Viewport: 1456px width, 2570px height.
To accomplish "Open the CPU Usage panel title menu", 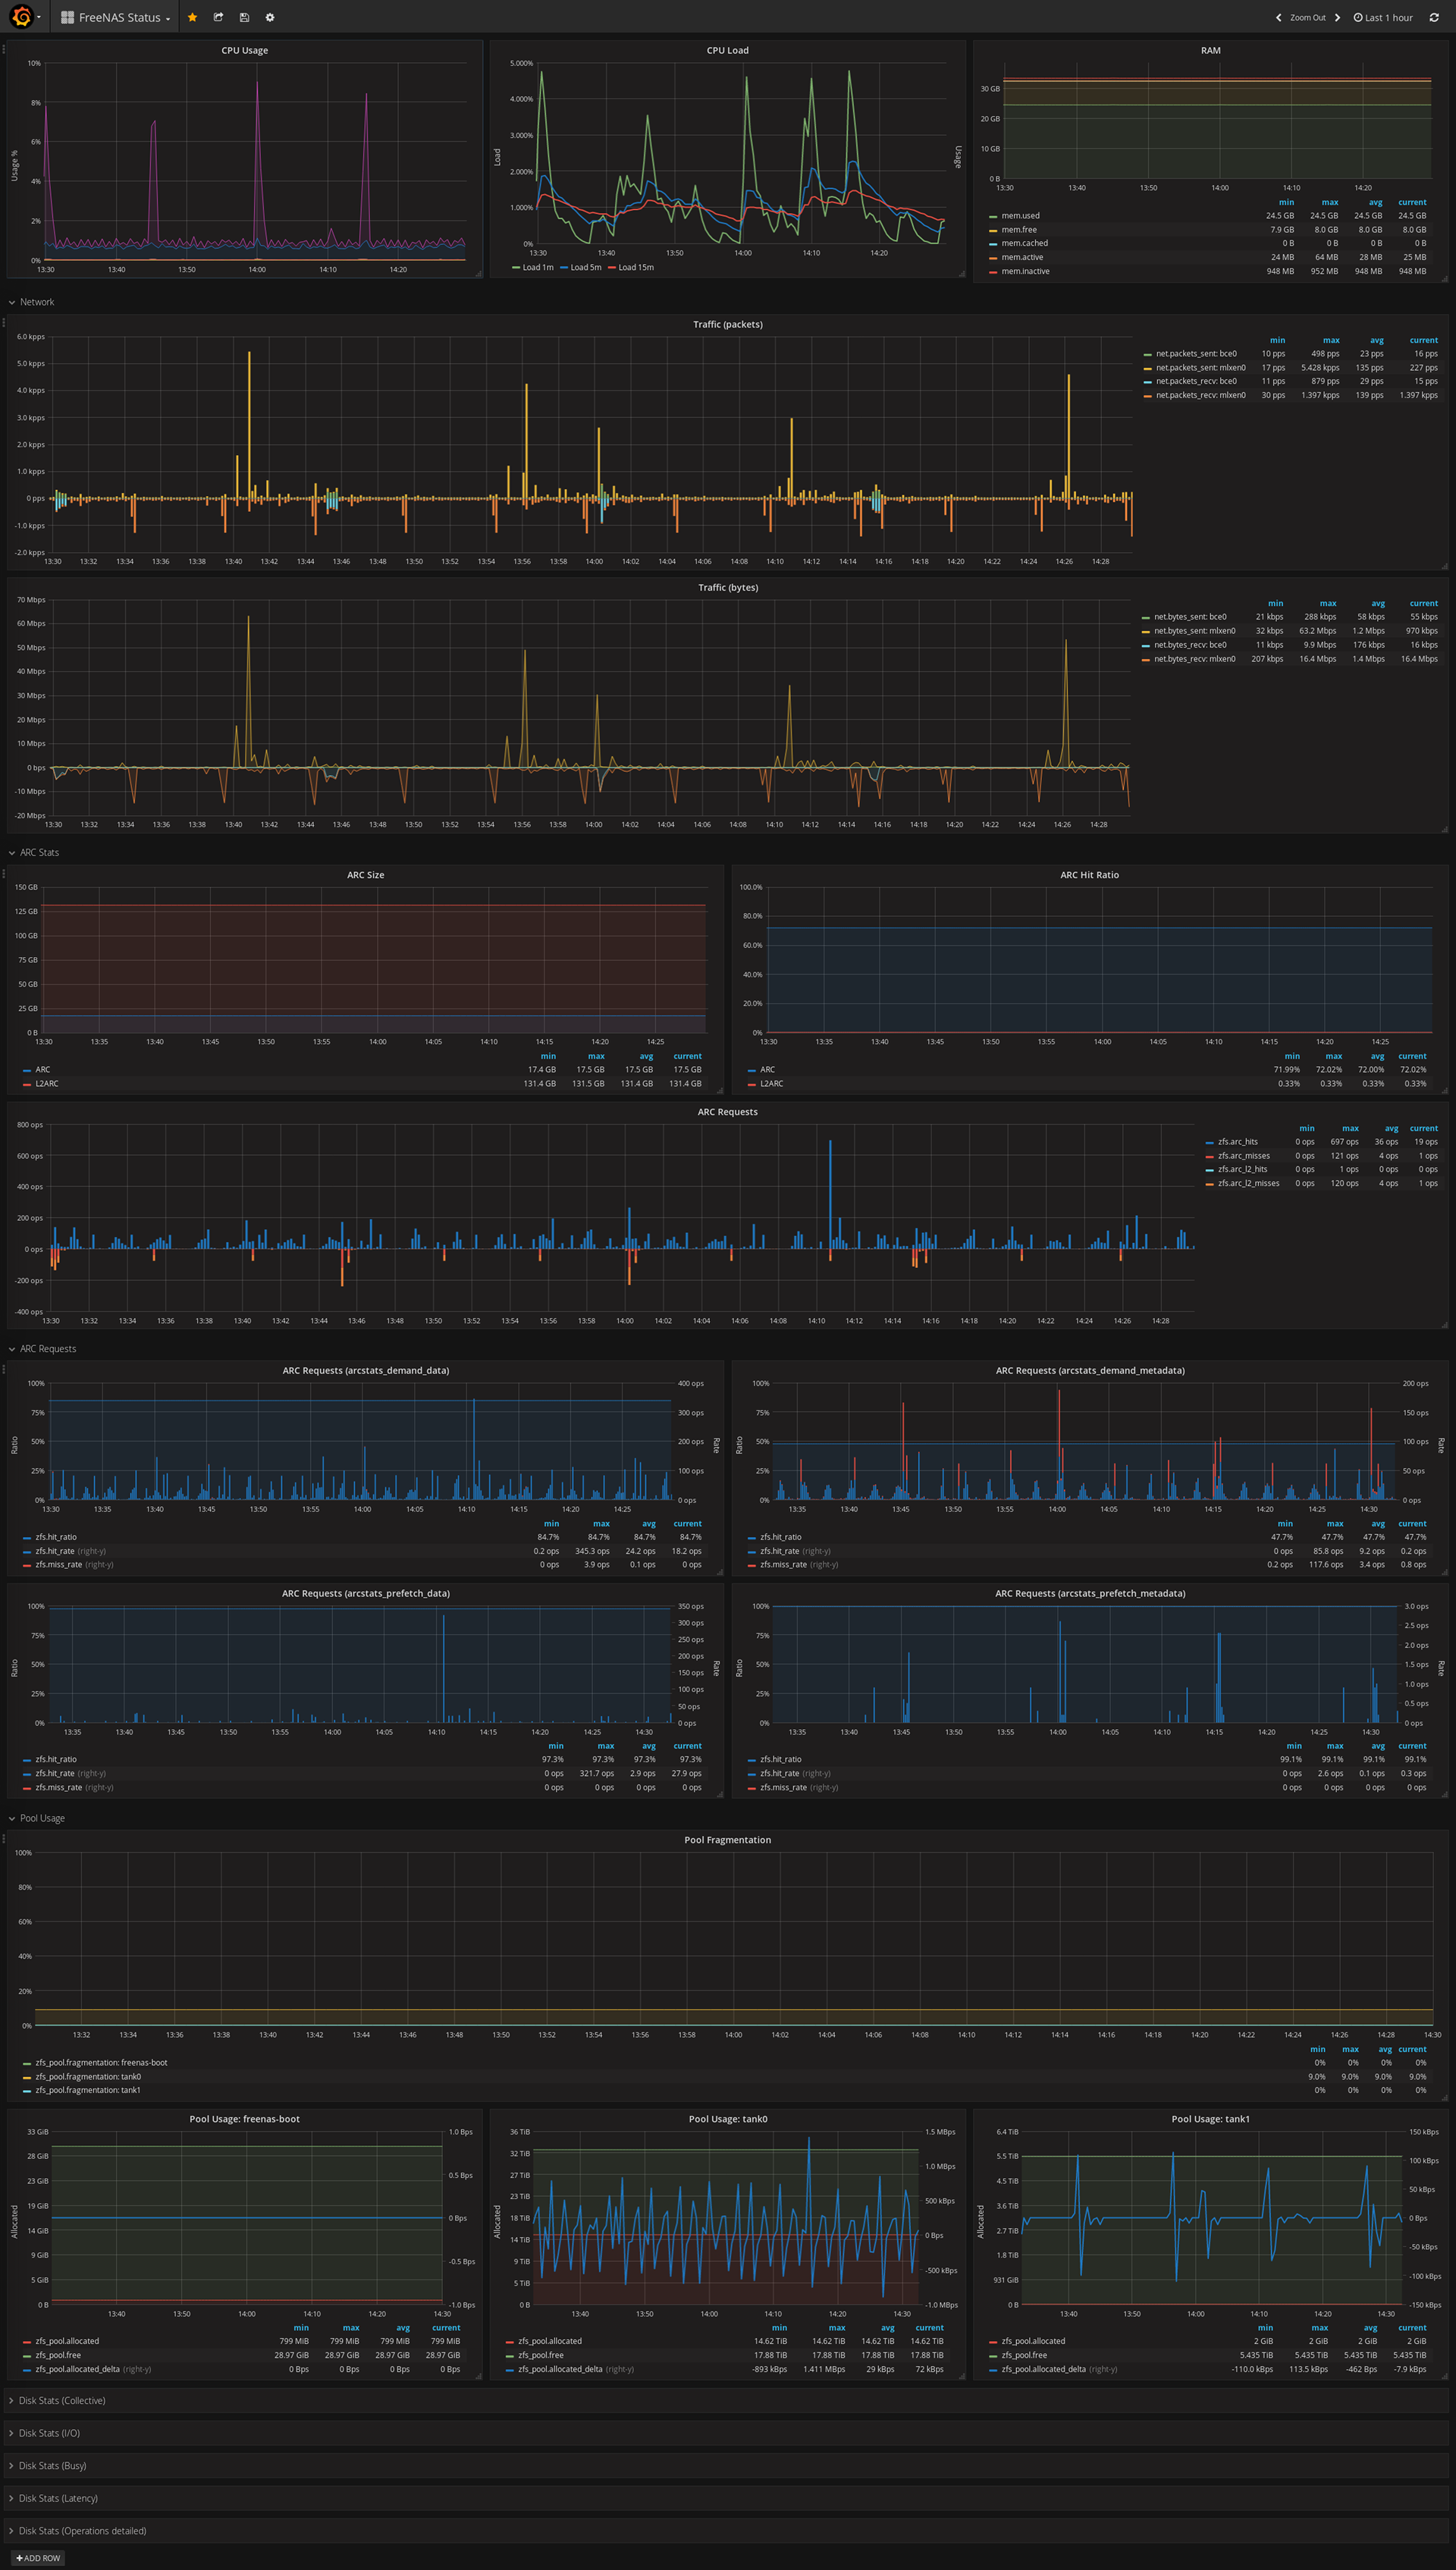I will [x=244, y=50].
